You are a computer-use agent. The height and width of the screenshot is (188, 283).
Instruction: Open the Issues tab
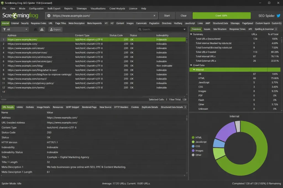[x=207, y=29]
